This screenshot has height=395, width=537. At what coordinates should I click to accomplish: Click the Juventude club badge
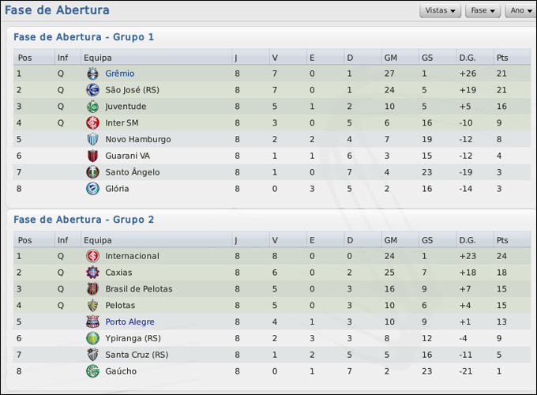[92, 107]
